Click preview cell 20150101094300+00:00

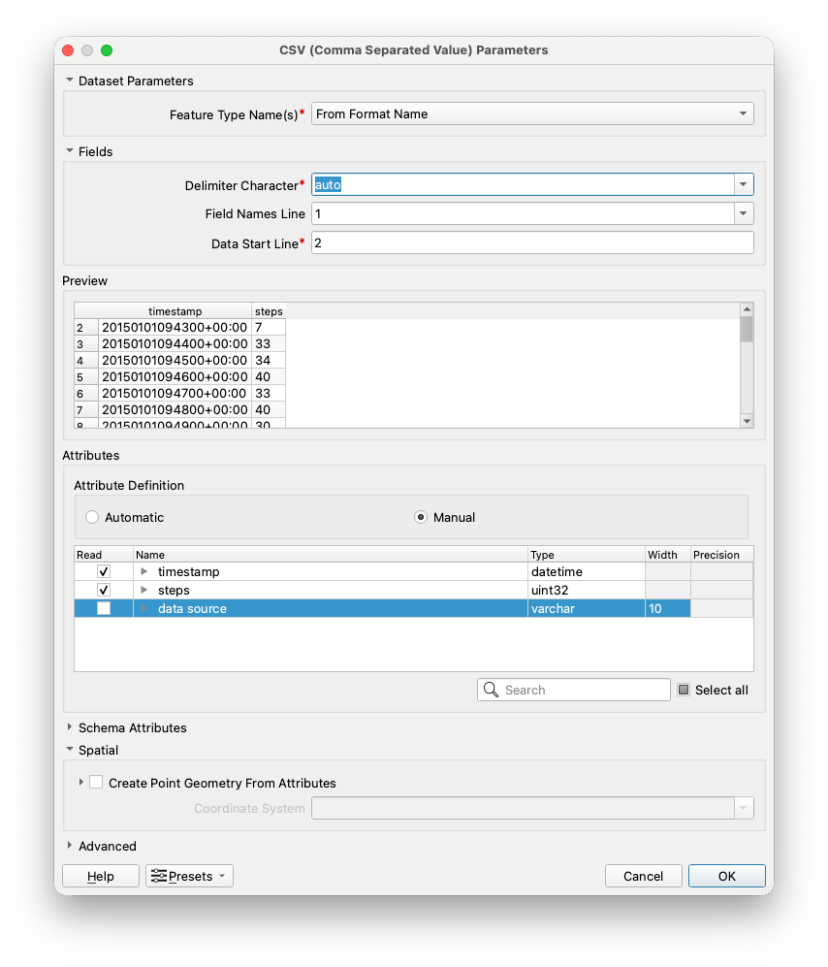[x=175, y=328]
